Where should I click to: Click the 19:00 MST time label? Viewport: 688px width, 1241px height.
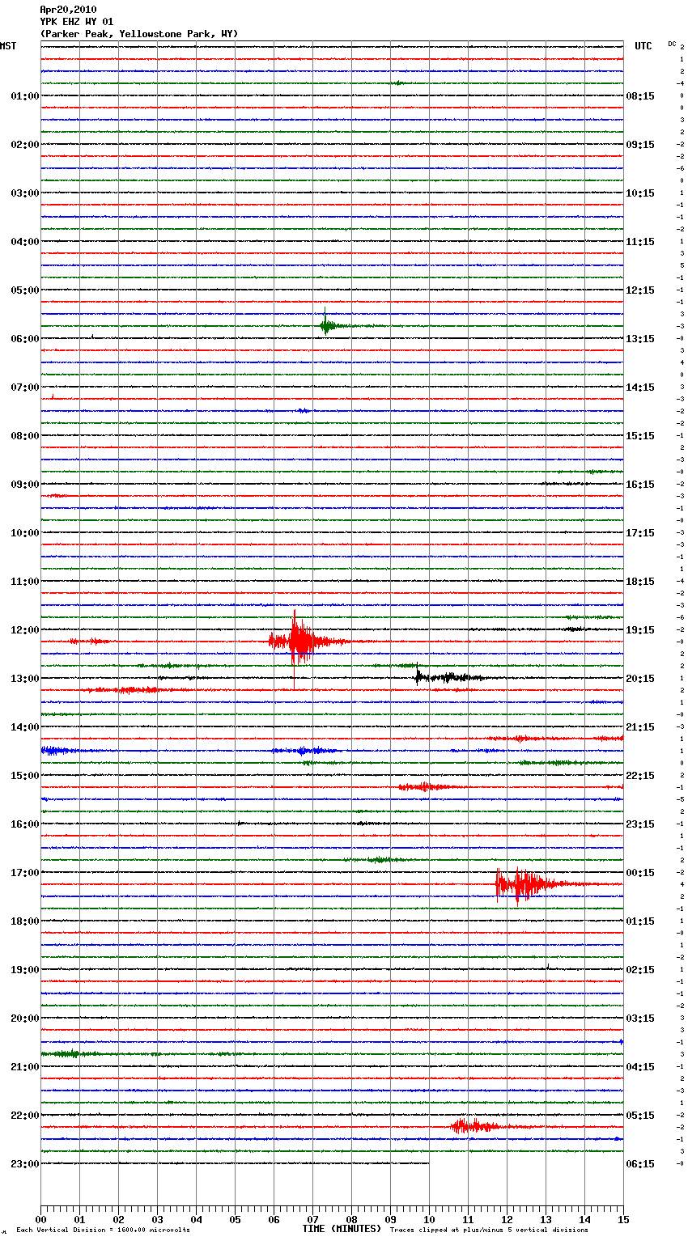(x=25, y=970)
